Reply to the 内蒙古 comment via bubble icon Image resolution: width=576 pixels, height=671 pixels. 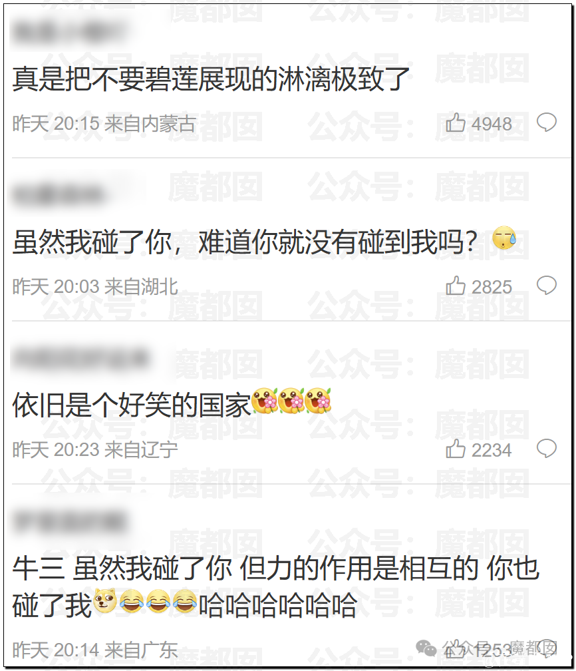coord(547,122)
